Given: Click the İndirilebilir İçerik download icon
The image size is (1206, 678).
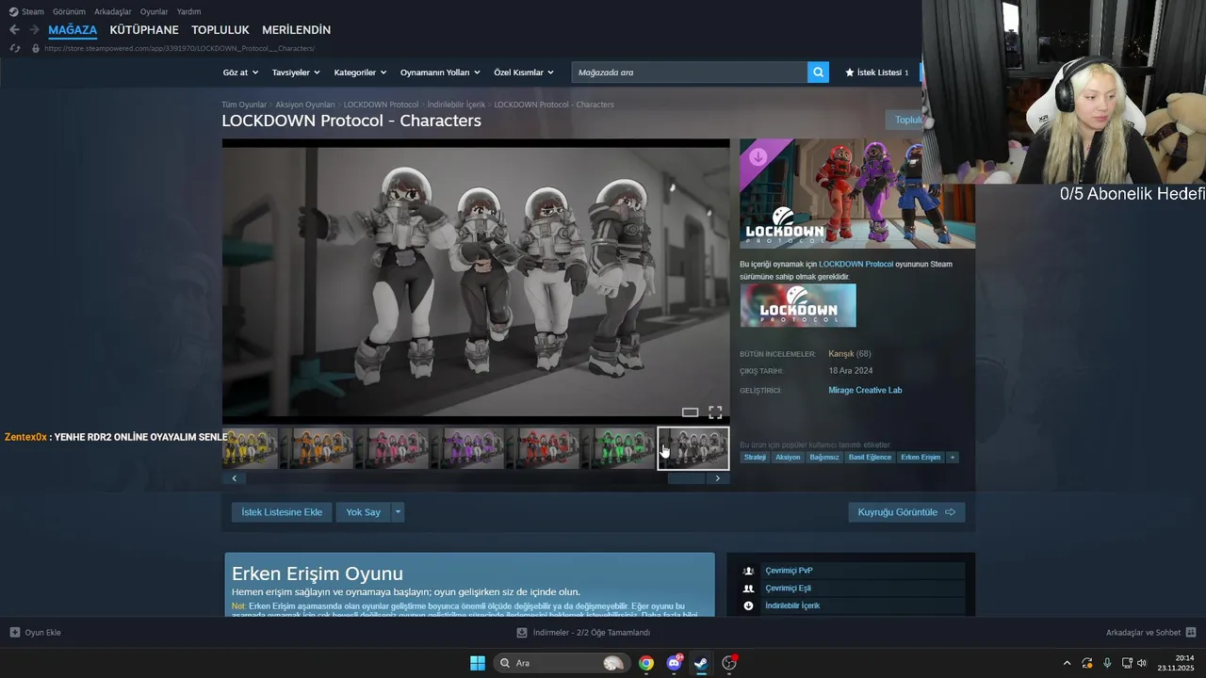Looking at the screenshot, I should click(x=748, y=605).
